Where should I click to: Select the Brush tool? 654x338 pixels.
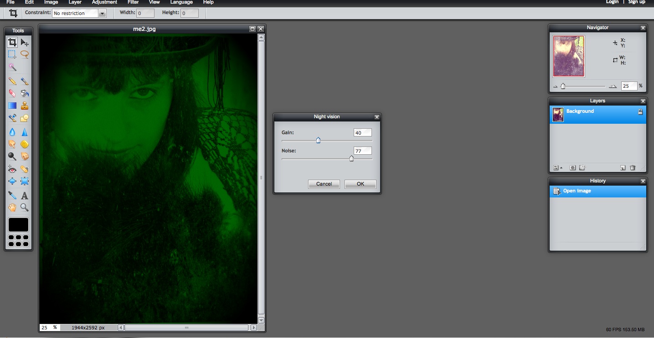click(x=25, y=81)
